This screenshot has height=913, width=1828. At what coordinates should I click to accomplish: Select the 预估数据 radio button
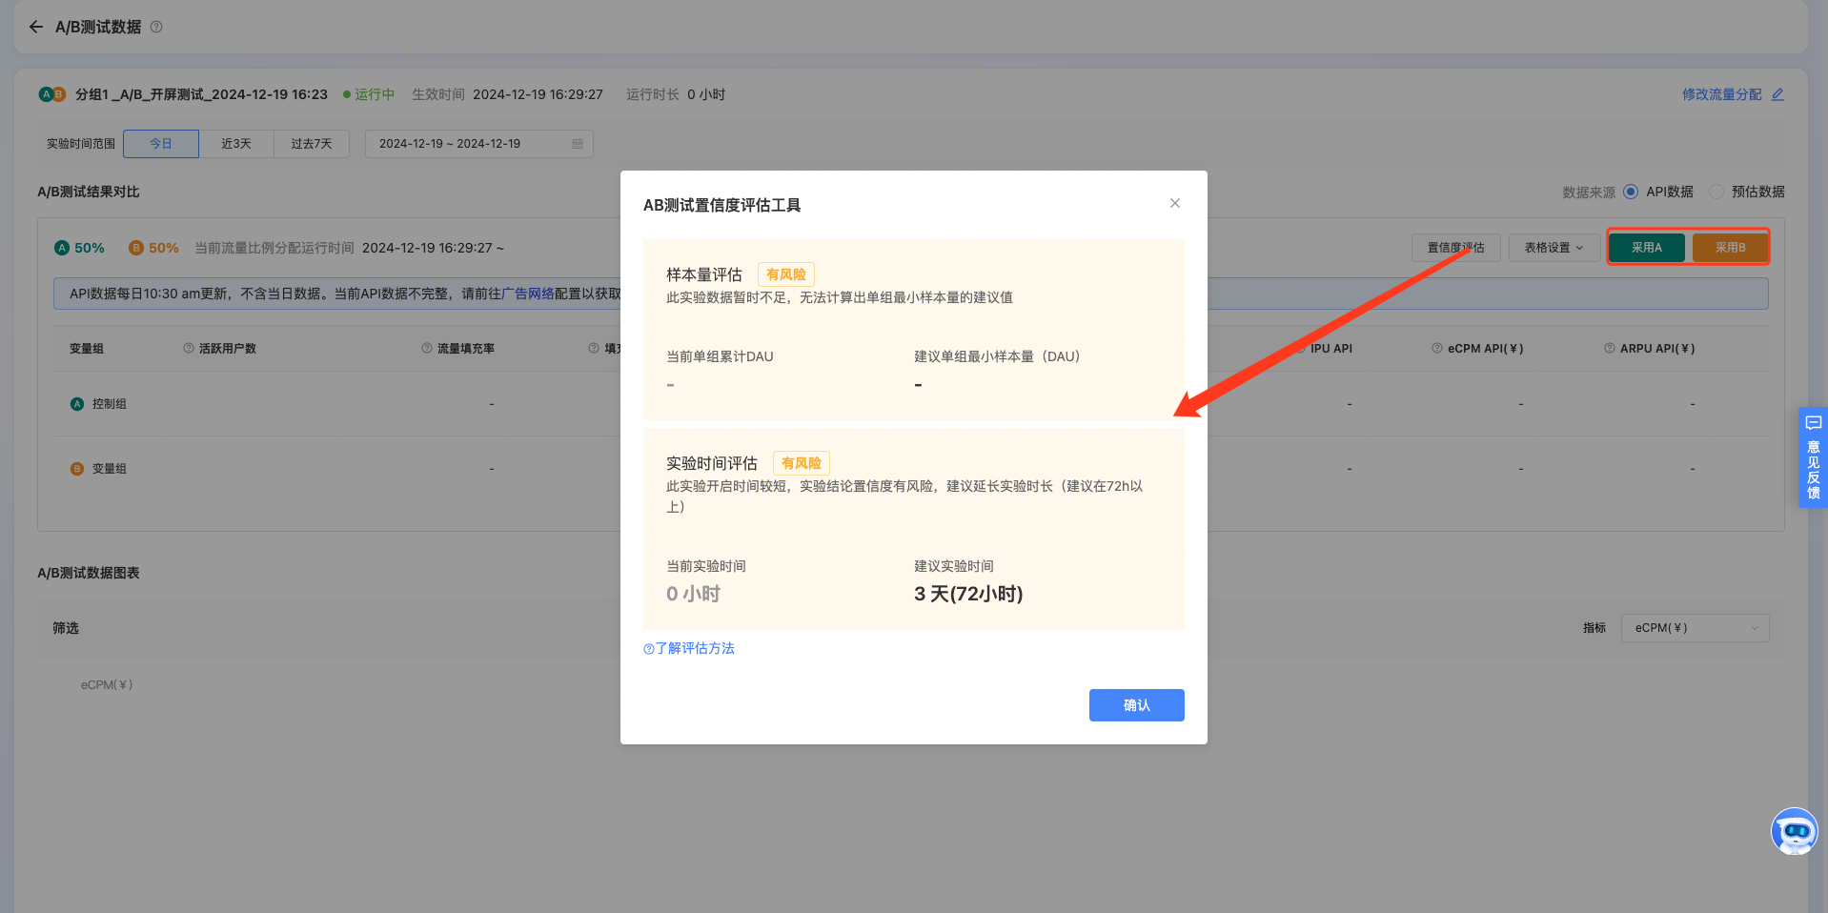point(1716,192)
